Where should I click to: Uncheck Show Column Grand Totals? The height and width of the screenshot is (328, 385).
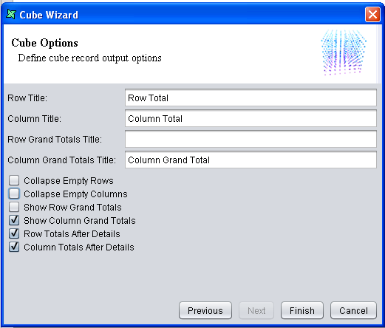pos(14,220)
